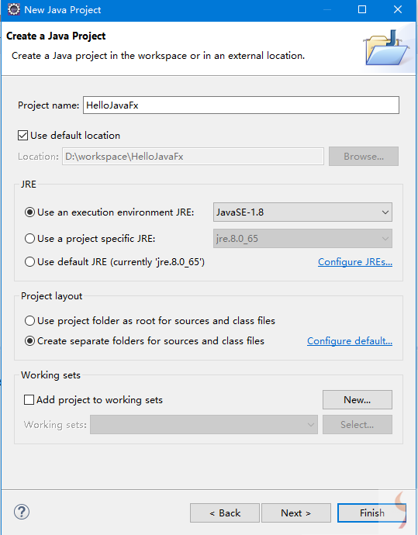The width and height of the screenshot is (418, 535).
Task: Open the jre.8.0_65 project JRE dropdown
Action: (302, 239)
